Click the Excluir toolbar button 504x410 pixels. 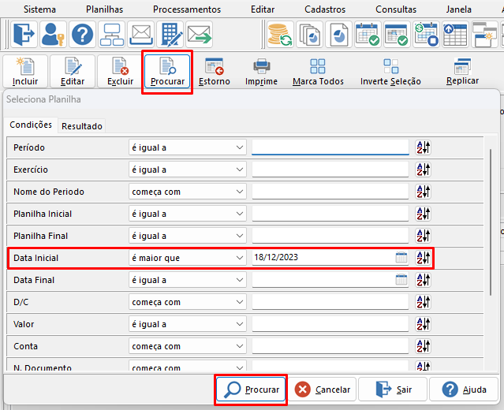[x=120, y=71]
